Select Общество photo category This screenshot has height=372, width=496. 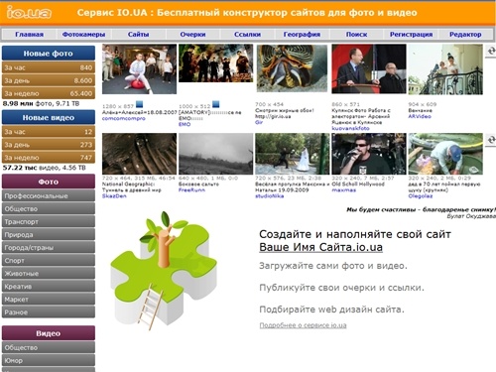[x=49, y=209]
